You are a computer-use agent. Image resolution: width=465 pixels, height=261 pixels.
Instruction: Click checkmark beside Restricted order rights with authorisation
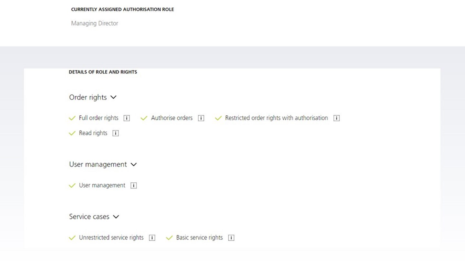(218, 118)
